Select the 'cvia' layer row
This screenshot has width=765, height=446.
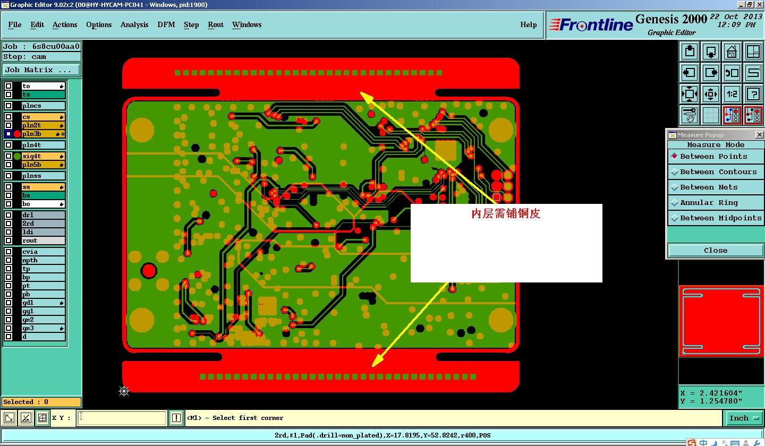pos(43,252)
